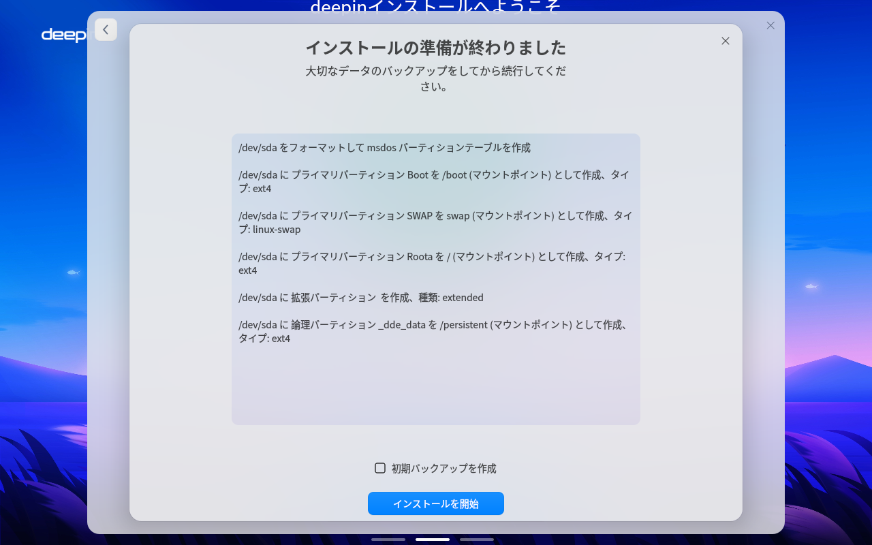
Task: Start installation with インストールを開始 button
Action: 436,503
